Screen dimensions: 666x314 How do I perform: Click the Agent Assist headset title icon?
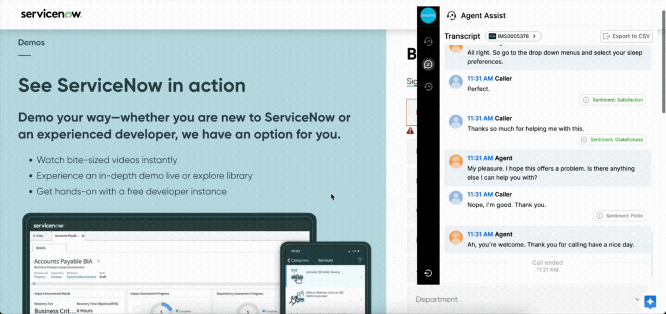(452, 16)
